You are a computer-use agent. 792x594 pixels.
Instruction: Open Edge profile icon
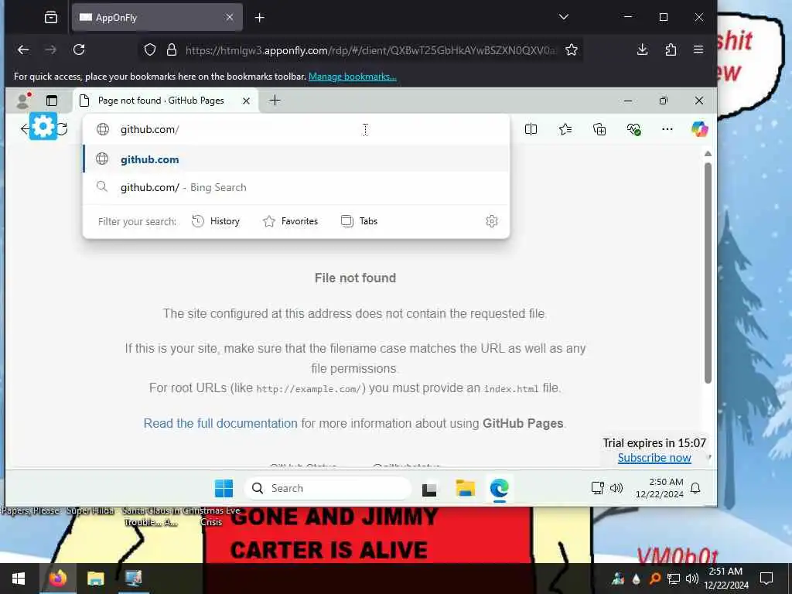pos(22,101)
